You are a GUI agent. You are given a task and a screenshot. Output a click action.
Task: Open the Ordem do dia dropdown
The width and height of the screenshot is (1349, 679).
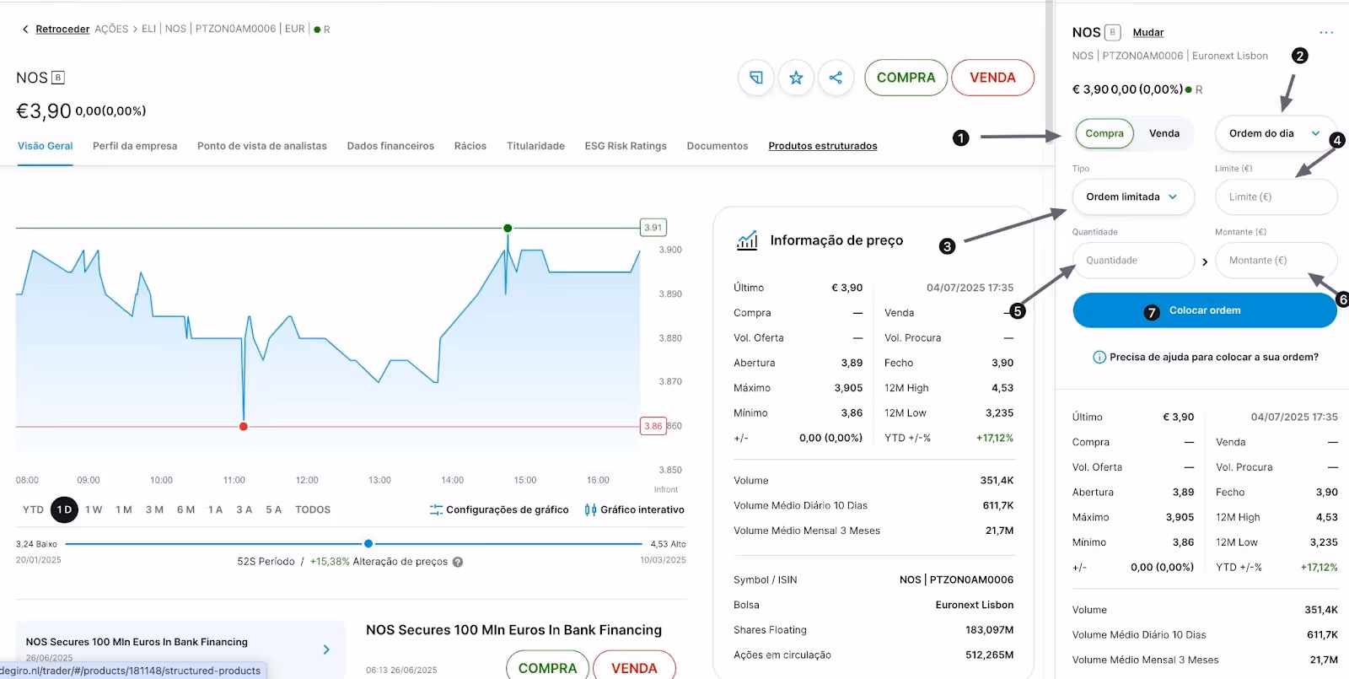coord(1276,133)
